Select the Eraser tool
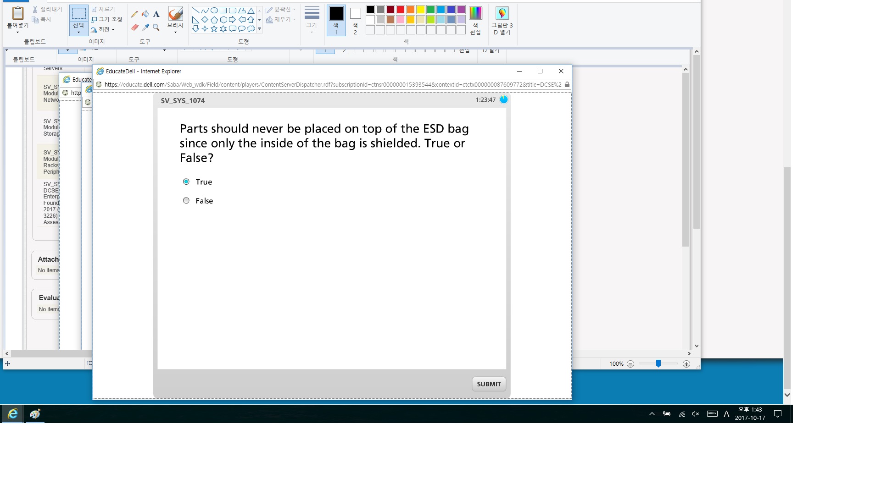This screenshot has height=495, width=881. click(134, 27)
